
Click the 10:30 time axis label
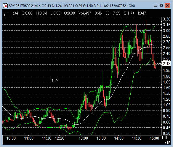click(11, 138)
